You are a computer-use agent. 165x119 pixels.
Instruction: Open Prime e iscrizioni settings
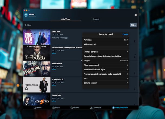click(x=106, y=52)
